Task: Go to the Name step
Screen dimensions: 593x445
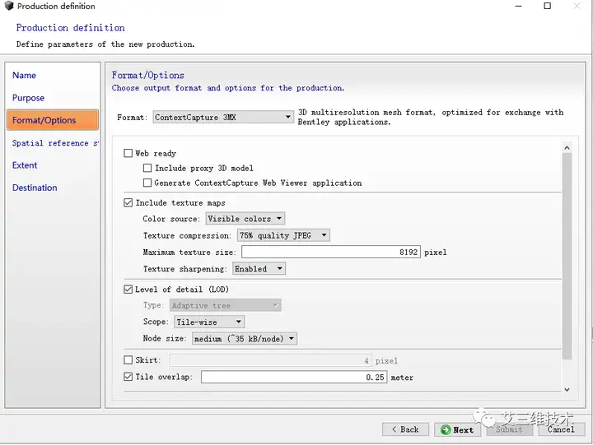Action: pyautogui.click(x=24, y=75)
